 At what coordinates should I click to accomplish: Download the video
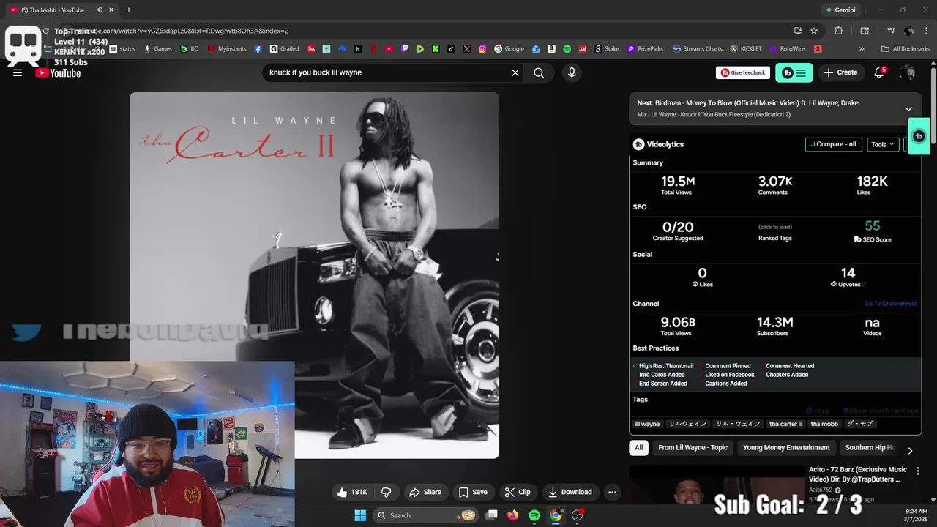point(570,492)
